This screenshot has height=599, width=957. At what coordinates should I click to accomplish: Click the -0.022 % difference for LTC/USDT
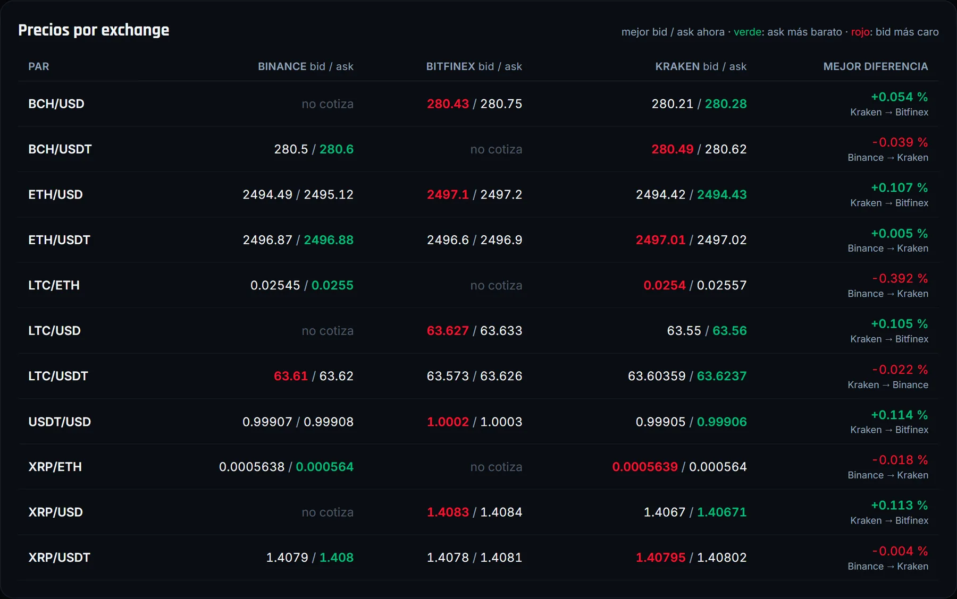900,369
